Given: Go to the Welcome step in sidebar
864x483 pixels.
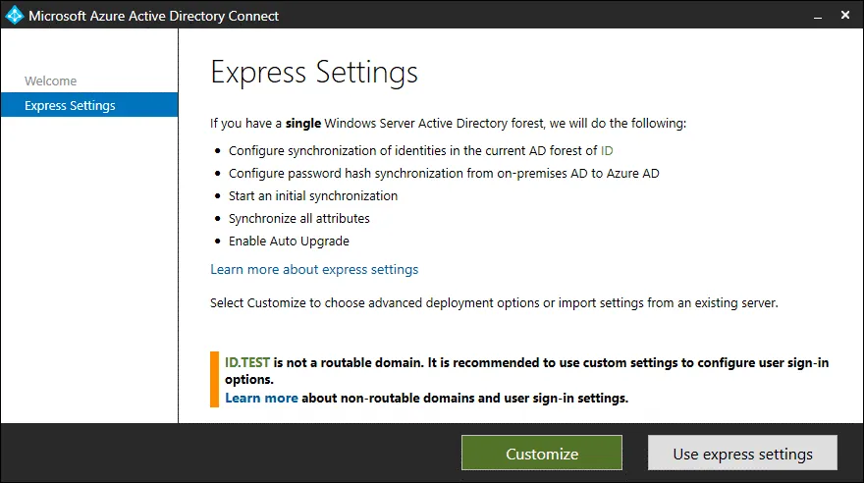Looking at the screenshot, I should click(50, 80).
